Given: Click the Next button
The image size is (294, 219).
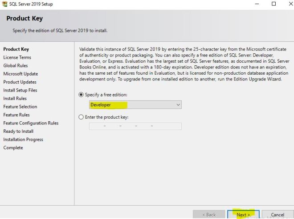Looking at the screenshot, I should [243, 215].
